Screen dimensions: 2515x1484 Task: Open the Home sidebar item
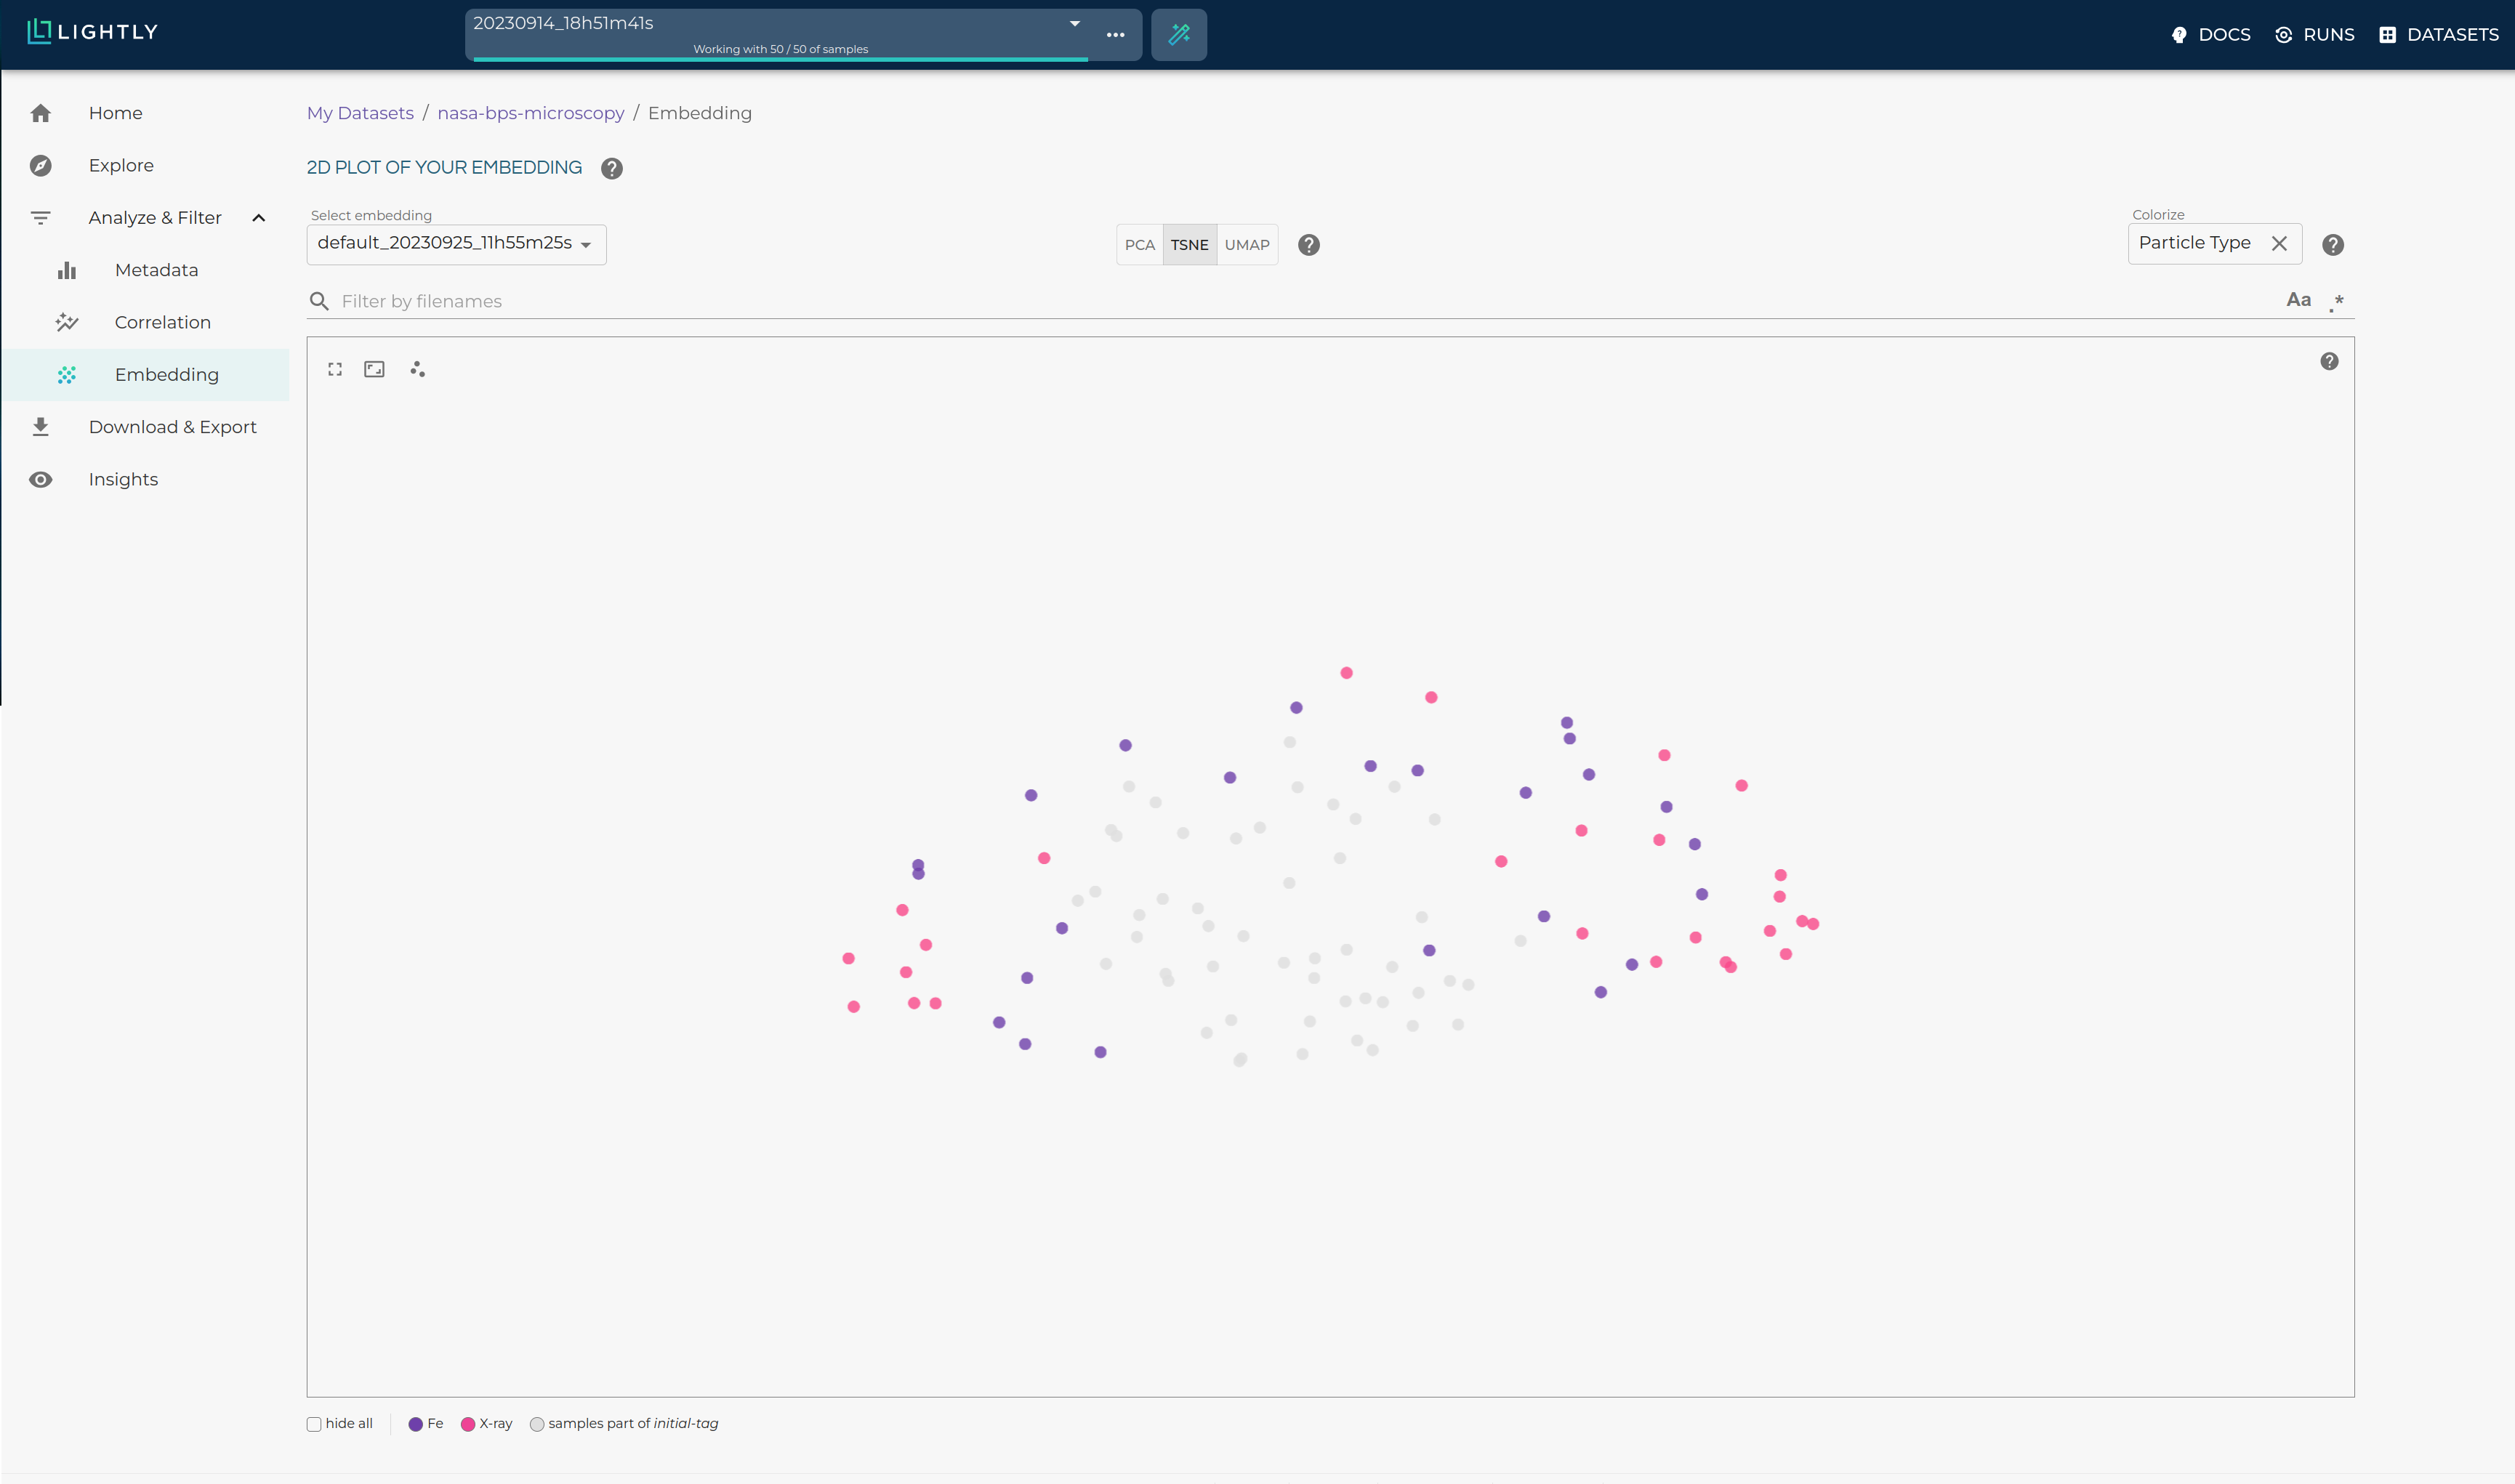pyautogui.click(x=145, y=113)
